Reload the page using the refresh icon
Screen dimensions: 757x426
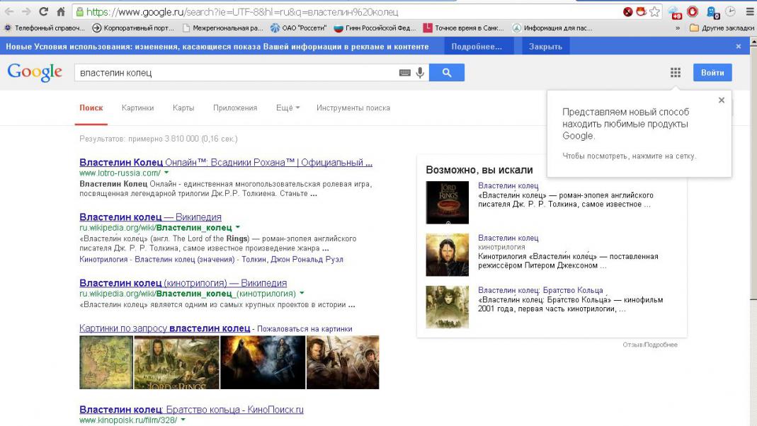coord(43,12)
